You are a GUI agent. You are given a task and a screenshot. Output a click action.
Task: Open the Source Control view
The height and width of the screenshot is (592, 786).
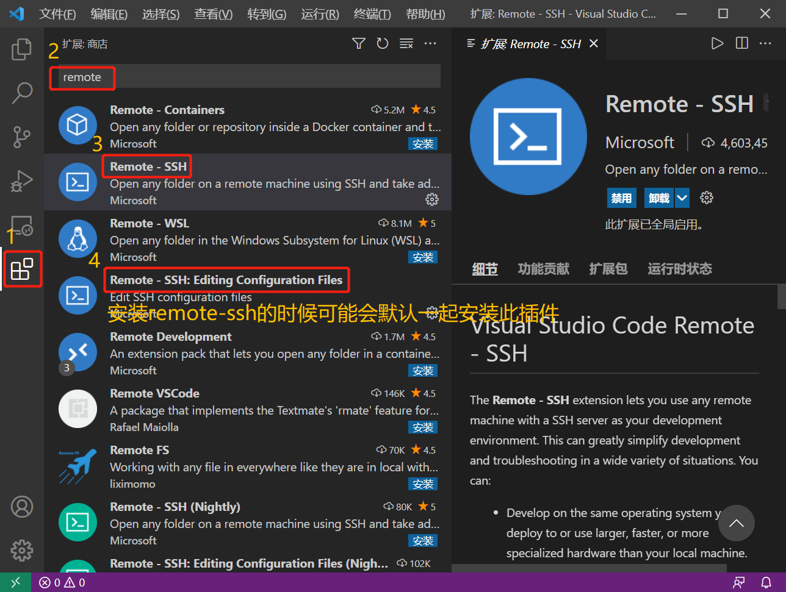pyautogui.click(x=21, y=137)
